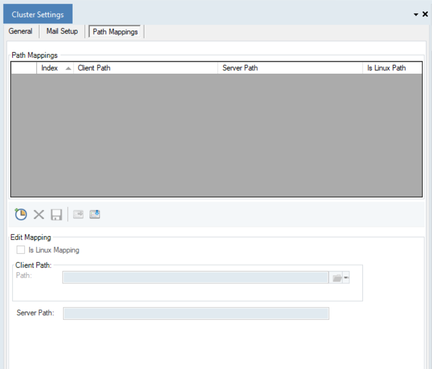
Task: Click the delete mapping X icon
Action: click(39, 214)
